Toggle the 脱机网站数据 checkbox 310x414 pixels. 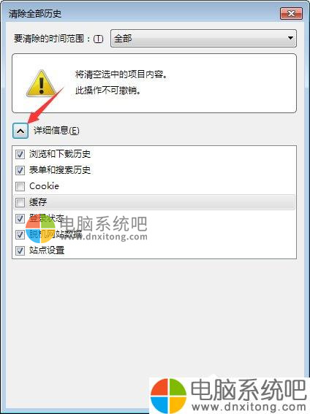20,234
